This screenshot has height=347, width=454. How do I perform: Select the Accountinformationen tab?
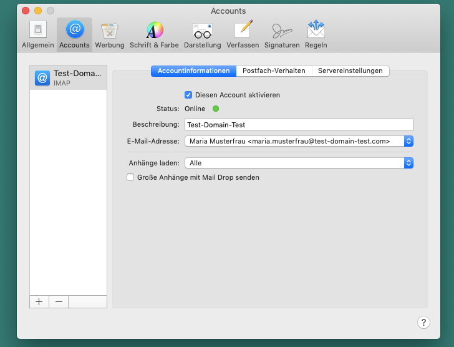pyautogui.click(x=193, y=71)
